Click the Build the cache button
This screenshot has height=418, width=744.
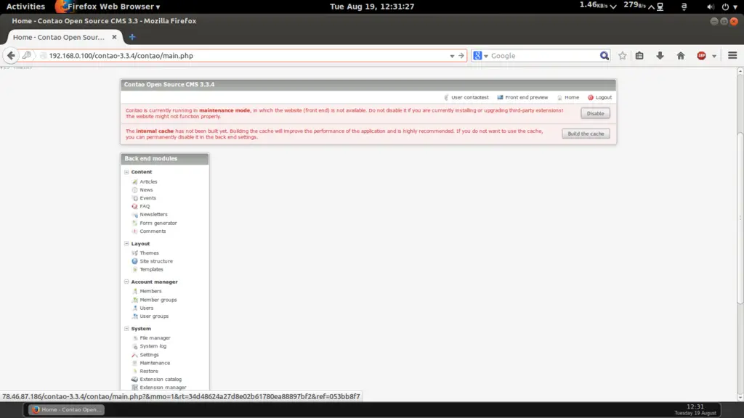(x=586, y=134)
